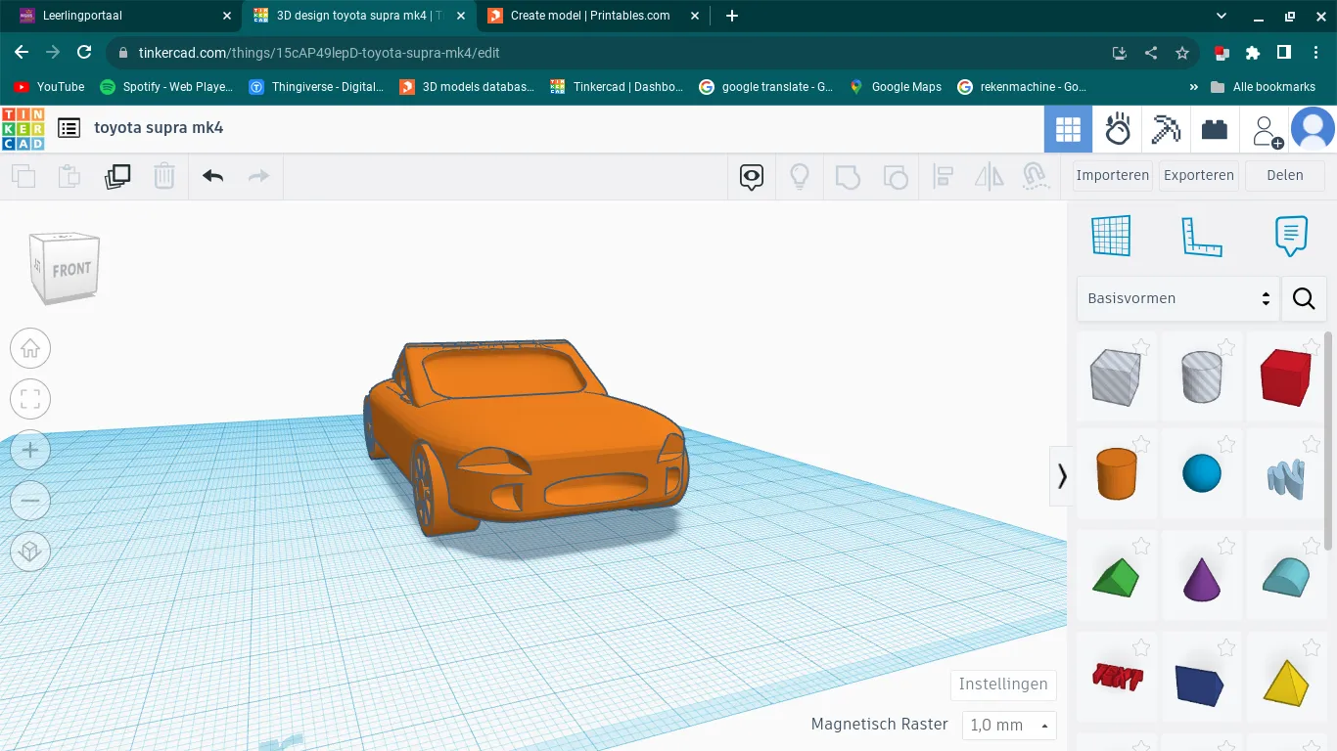Image resolution: width=1337 pixels, height=751 pixels.
Task: Select the Ruler tool
Action: click(x=1201, y=236)
